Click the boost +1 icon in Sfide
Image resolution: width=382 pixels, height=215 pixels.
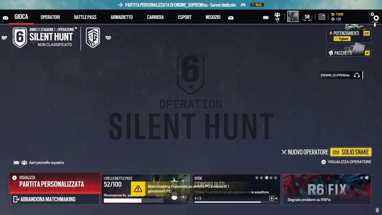tap(273, 198)
